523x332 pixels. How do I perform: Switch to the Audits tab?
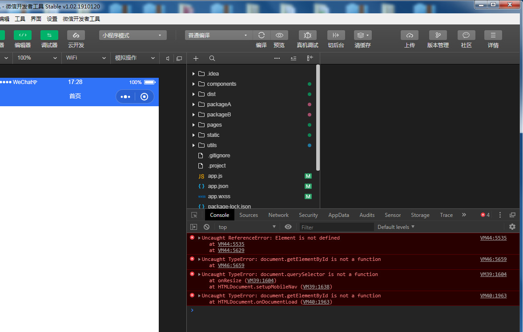point(367,215)
